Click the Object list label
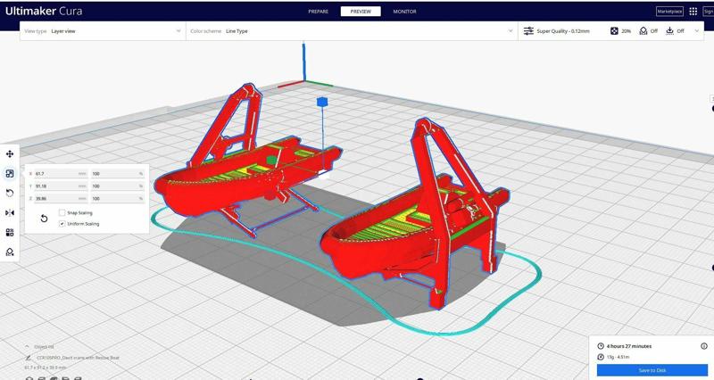This screenshot has width=714, height=380. point(44,347)
